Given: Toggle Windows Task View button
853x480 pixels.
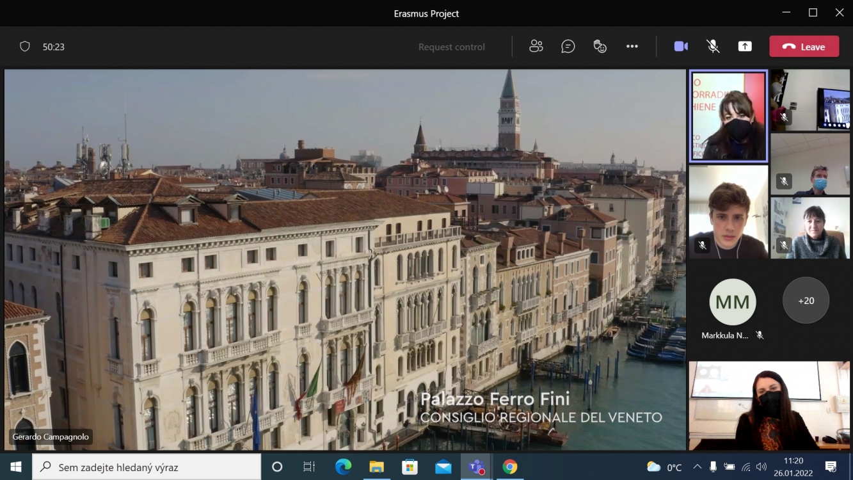Looking at the screenshot, I should click(309, 467).
